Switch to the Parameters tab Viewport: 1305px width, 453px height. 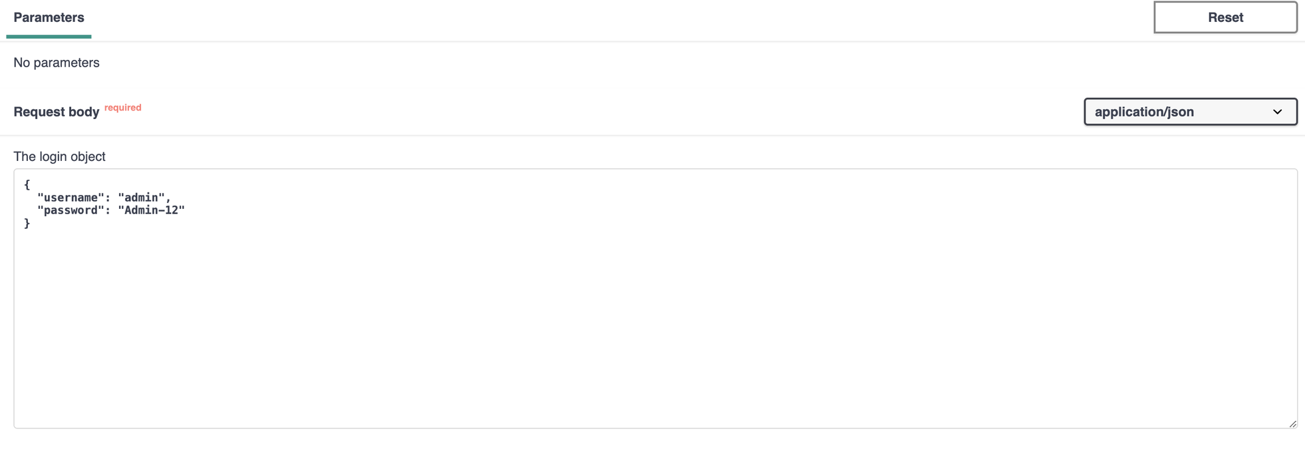[x=48, y=17]
